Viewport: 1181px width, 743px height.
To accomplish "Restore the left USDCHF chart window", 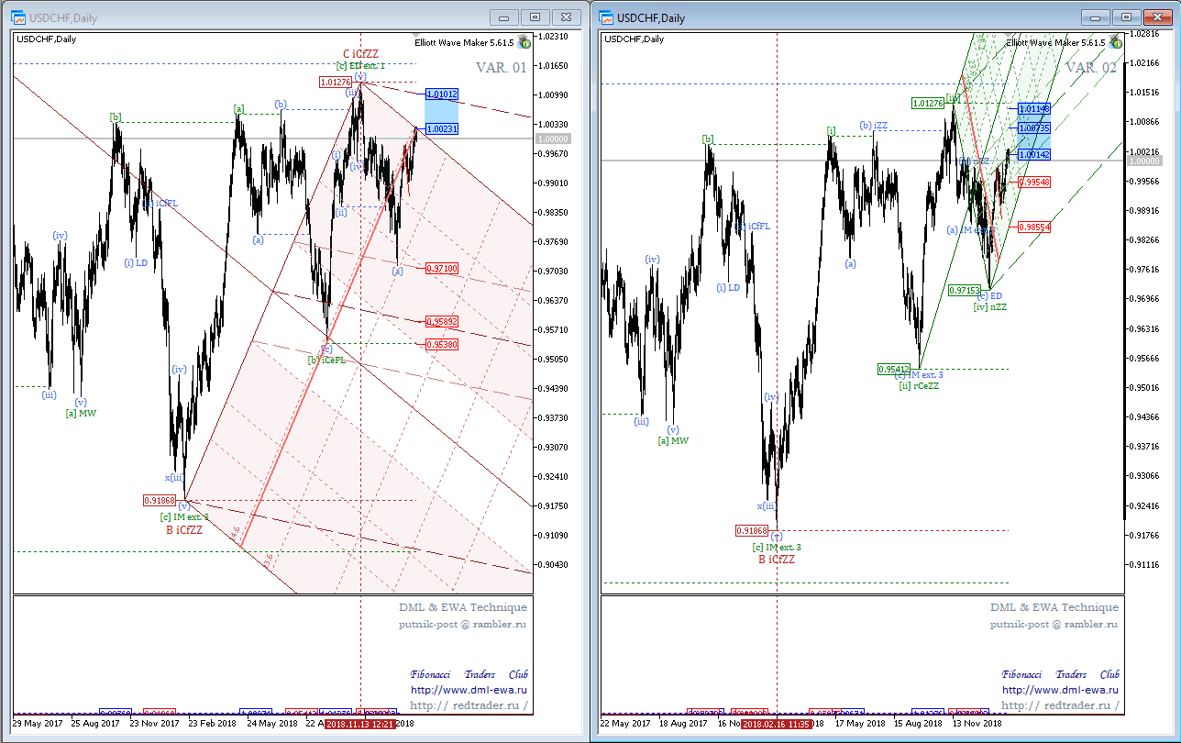I will point(535,17).
